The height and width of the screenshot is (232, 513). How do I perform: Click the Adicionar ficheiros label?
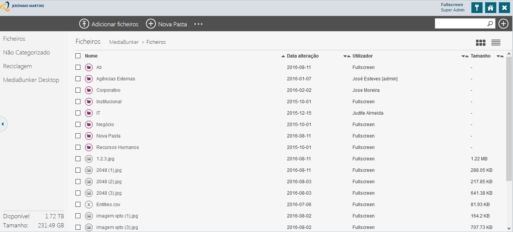pyautogui.click(x=115, y=24)
